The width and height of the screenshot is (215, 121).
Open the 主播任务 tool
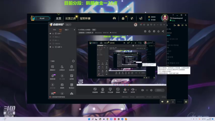click(x=71, y=68)
